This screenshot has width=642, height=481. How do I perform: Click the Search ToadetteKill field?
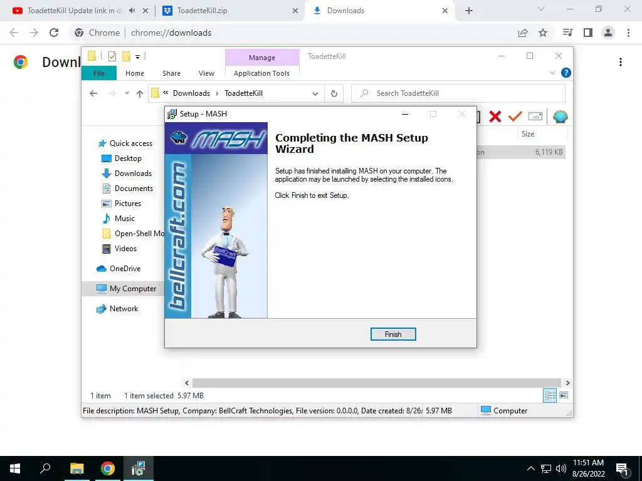coord(458,93)
